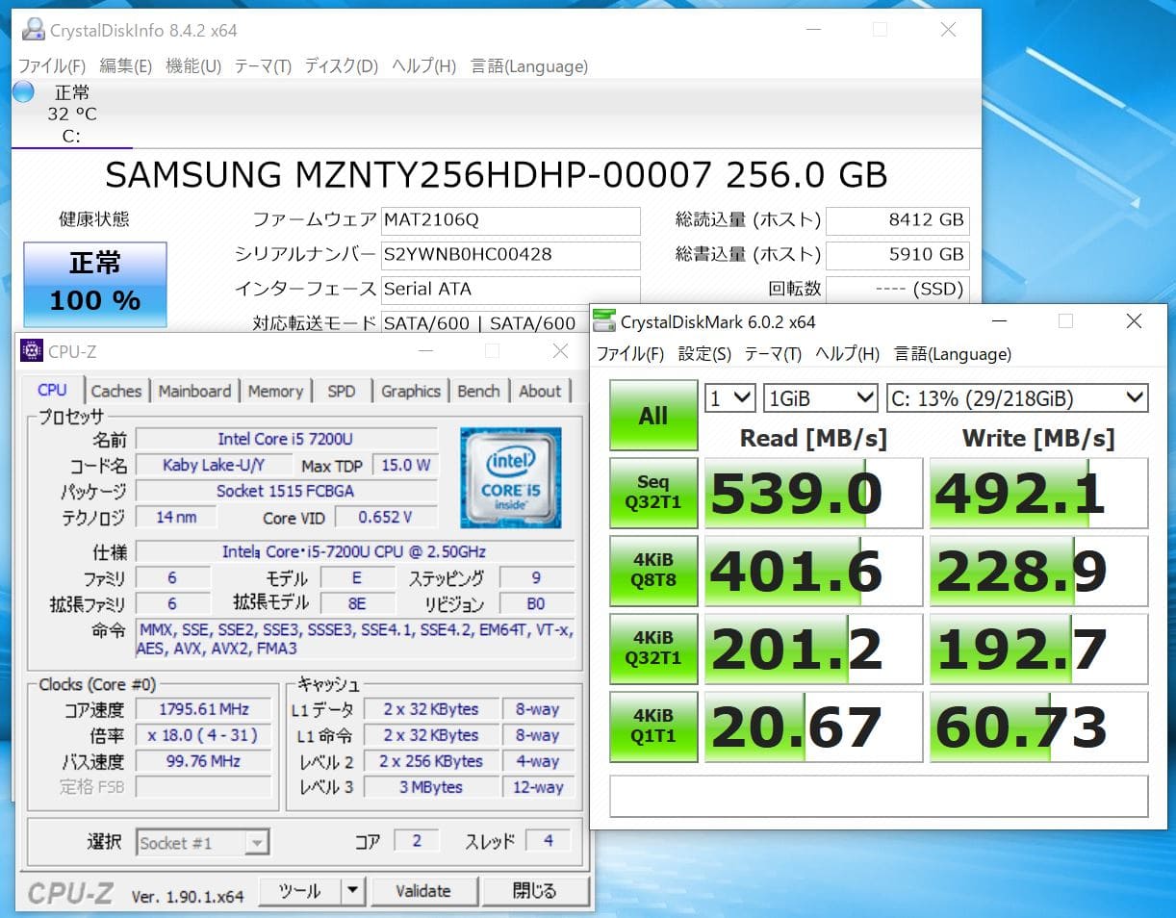Select the blue disk status circle for drive C:
The image size is (1176, 918).
[x=23, y=92]
